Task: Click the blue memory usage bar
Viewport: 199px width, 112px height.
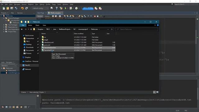Action: (88, 8)
